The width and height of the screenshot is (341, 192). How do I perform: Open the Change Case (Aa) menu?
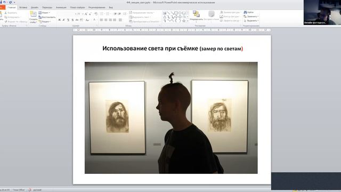click(87, 20)
